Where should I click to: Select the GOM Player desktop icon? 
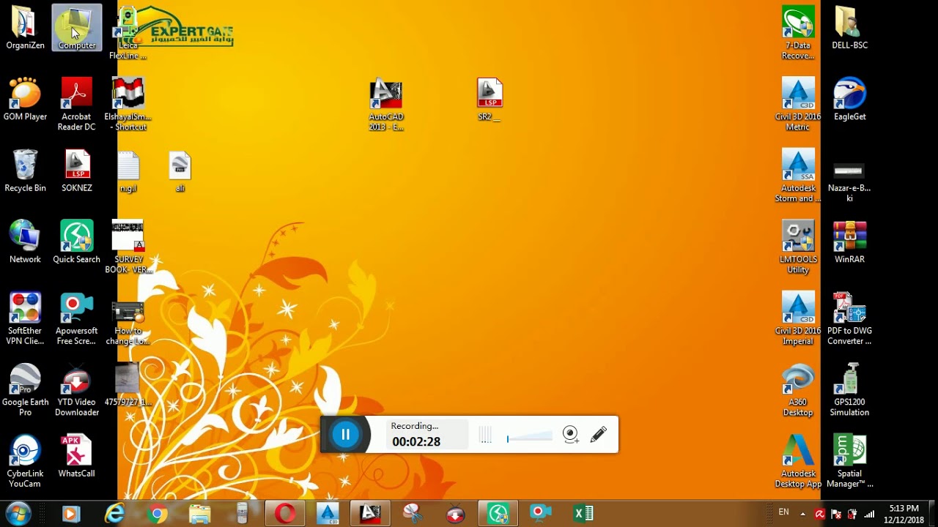pos(25,100)
